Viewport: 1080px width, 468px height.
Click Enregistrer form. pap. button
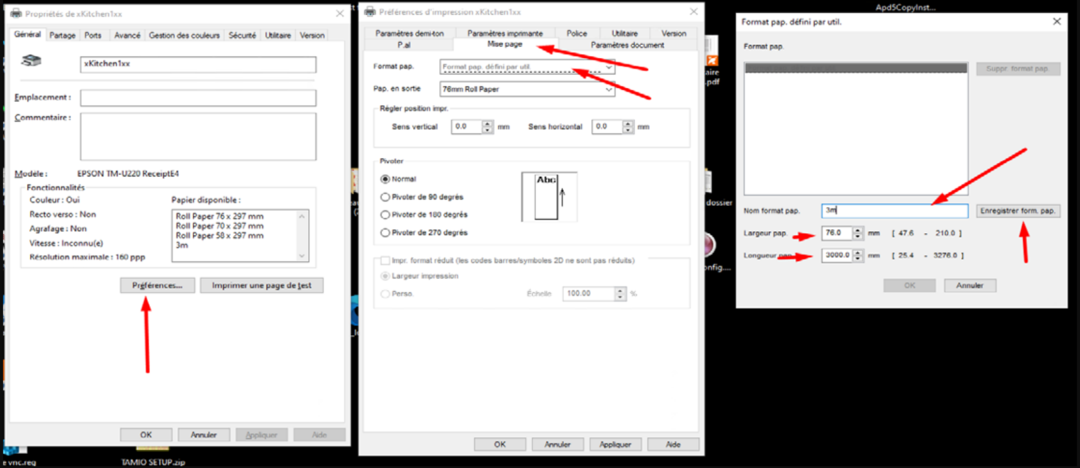(1018, 211)
